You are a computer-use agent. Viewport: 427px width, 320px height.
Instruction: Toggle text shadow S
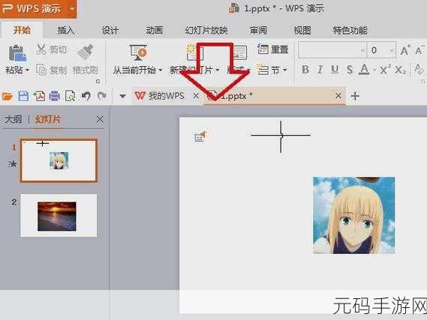point(350,70)
